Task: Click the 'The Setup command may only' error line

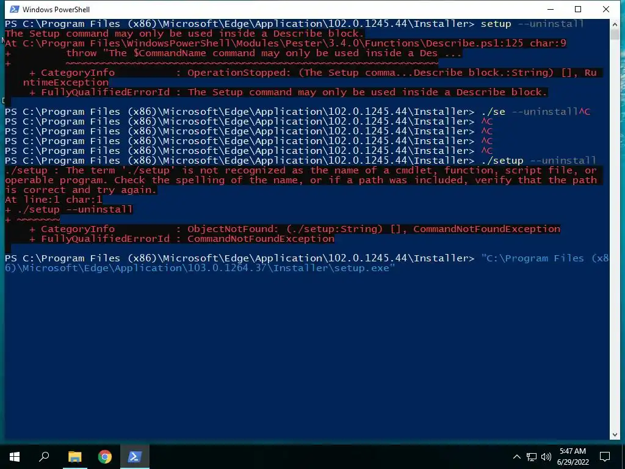Action: click(184, 34)
